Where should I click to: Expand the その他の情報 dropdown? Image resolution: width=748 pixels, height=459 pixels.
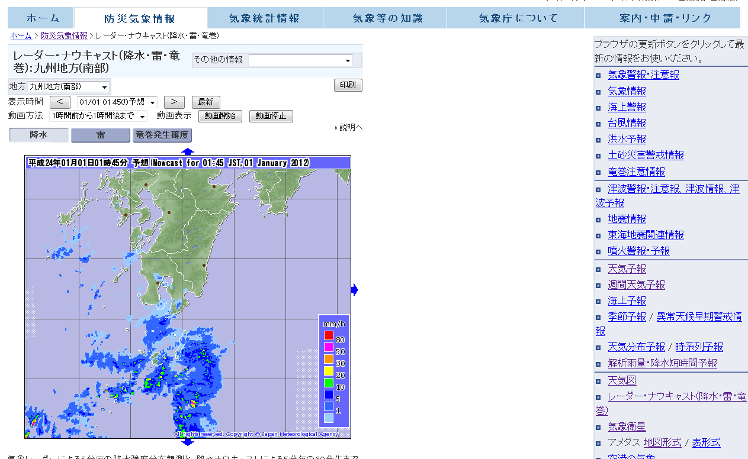(300, 60)
